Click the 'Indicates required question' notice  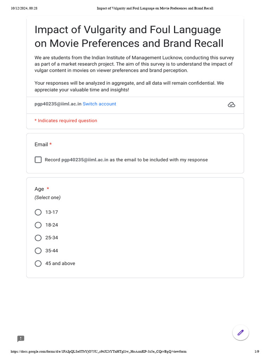pos(66,121)
